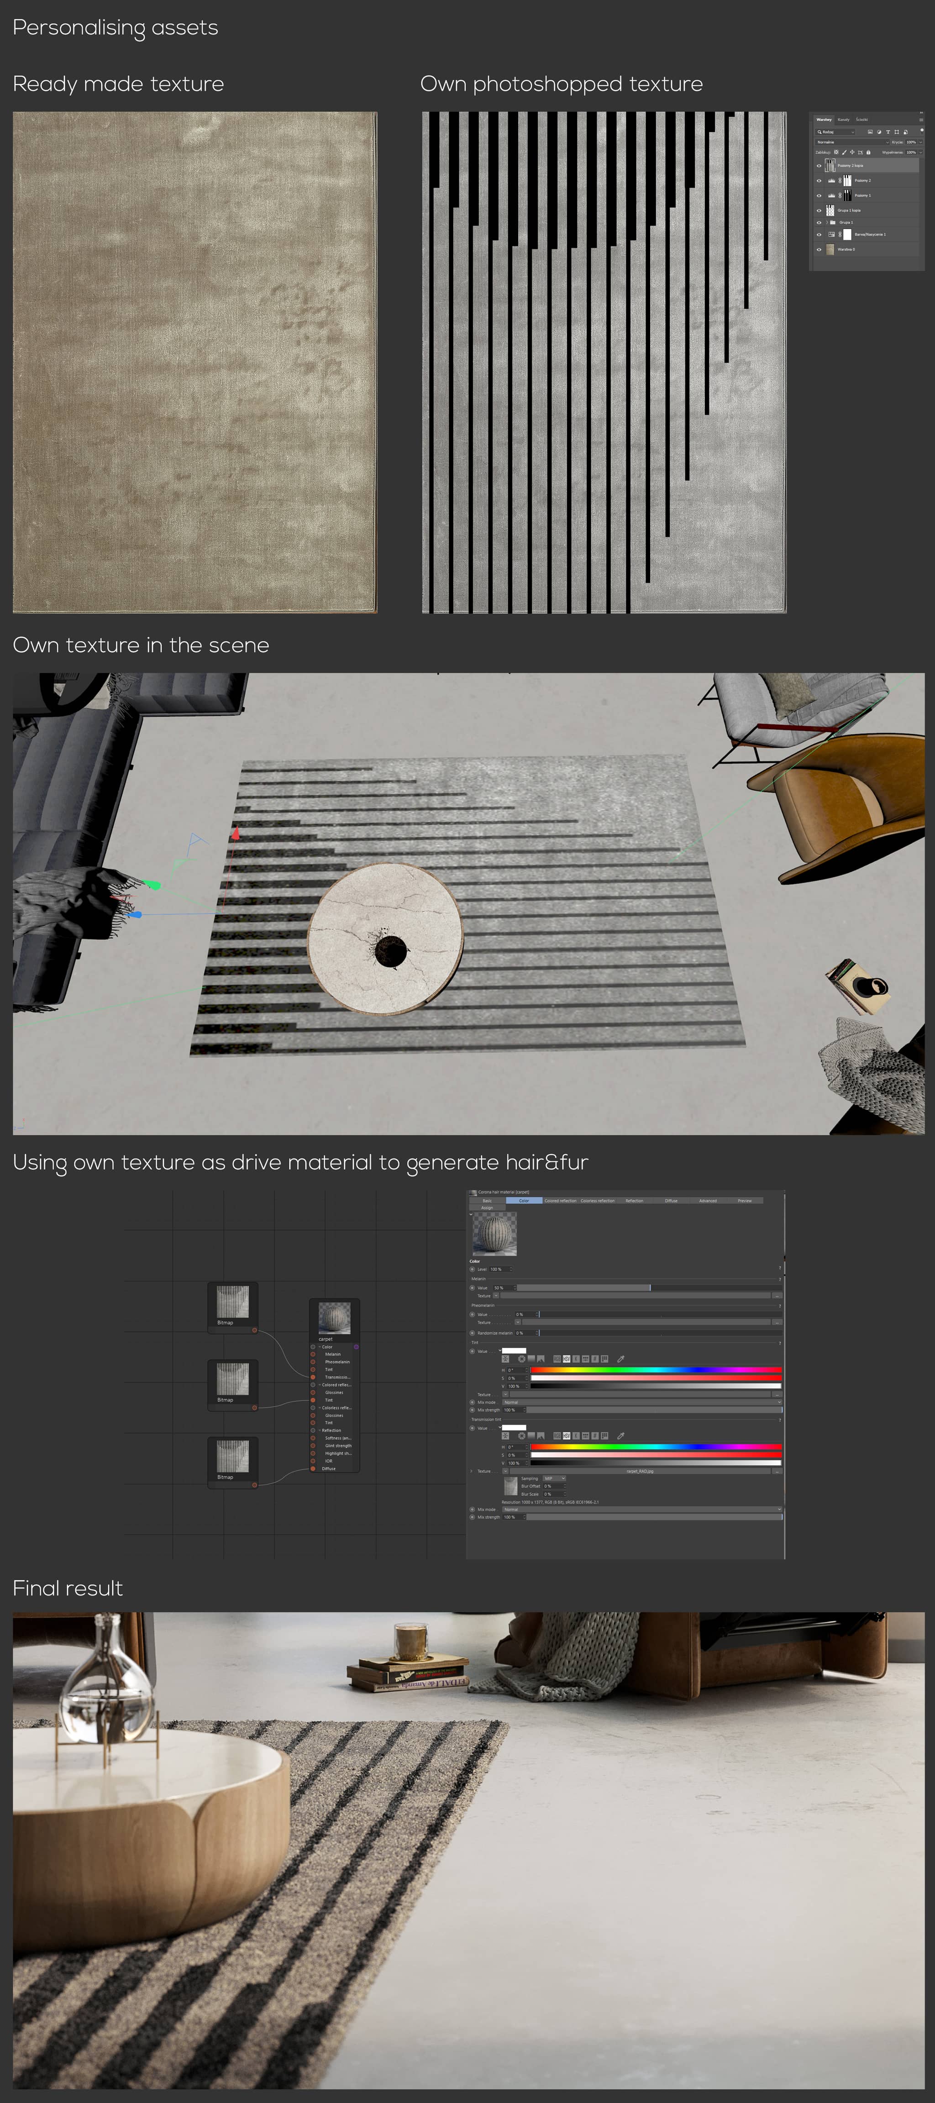935x2103 pixels.
Task: Select the Tint color wheel mode icon
Action: pos(522,1359)
